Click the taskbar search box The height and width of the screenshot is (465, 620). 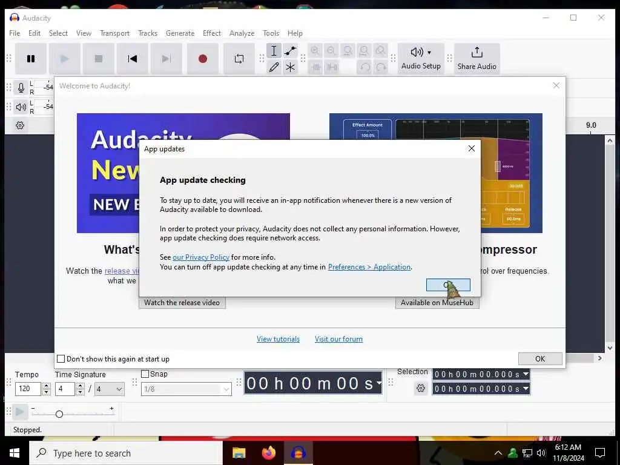[126, 453]
